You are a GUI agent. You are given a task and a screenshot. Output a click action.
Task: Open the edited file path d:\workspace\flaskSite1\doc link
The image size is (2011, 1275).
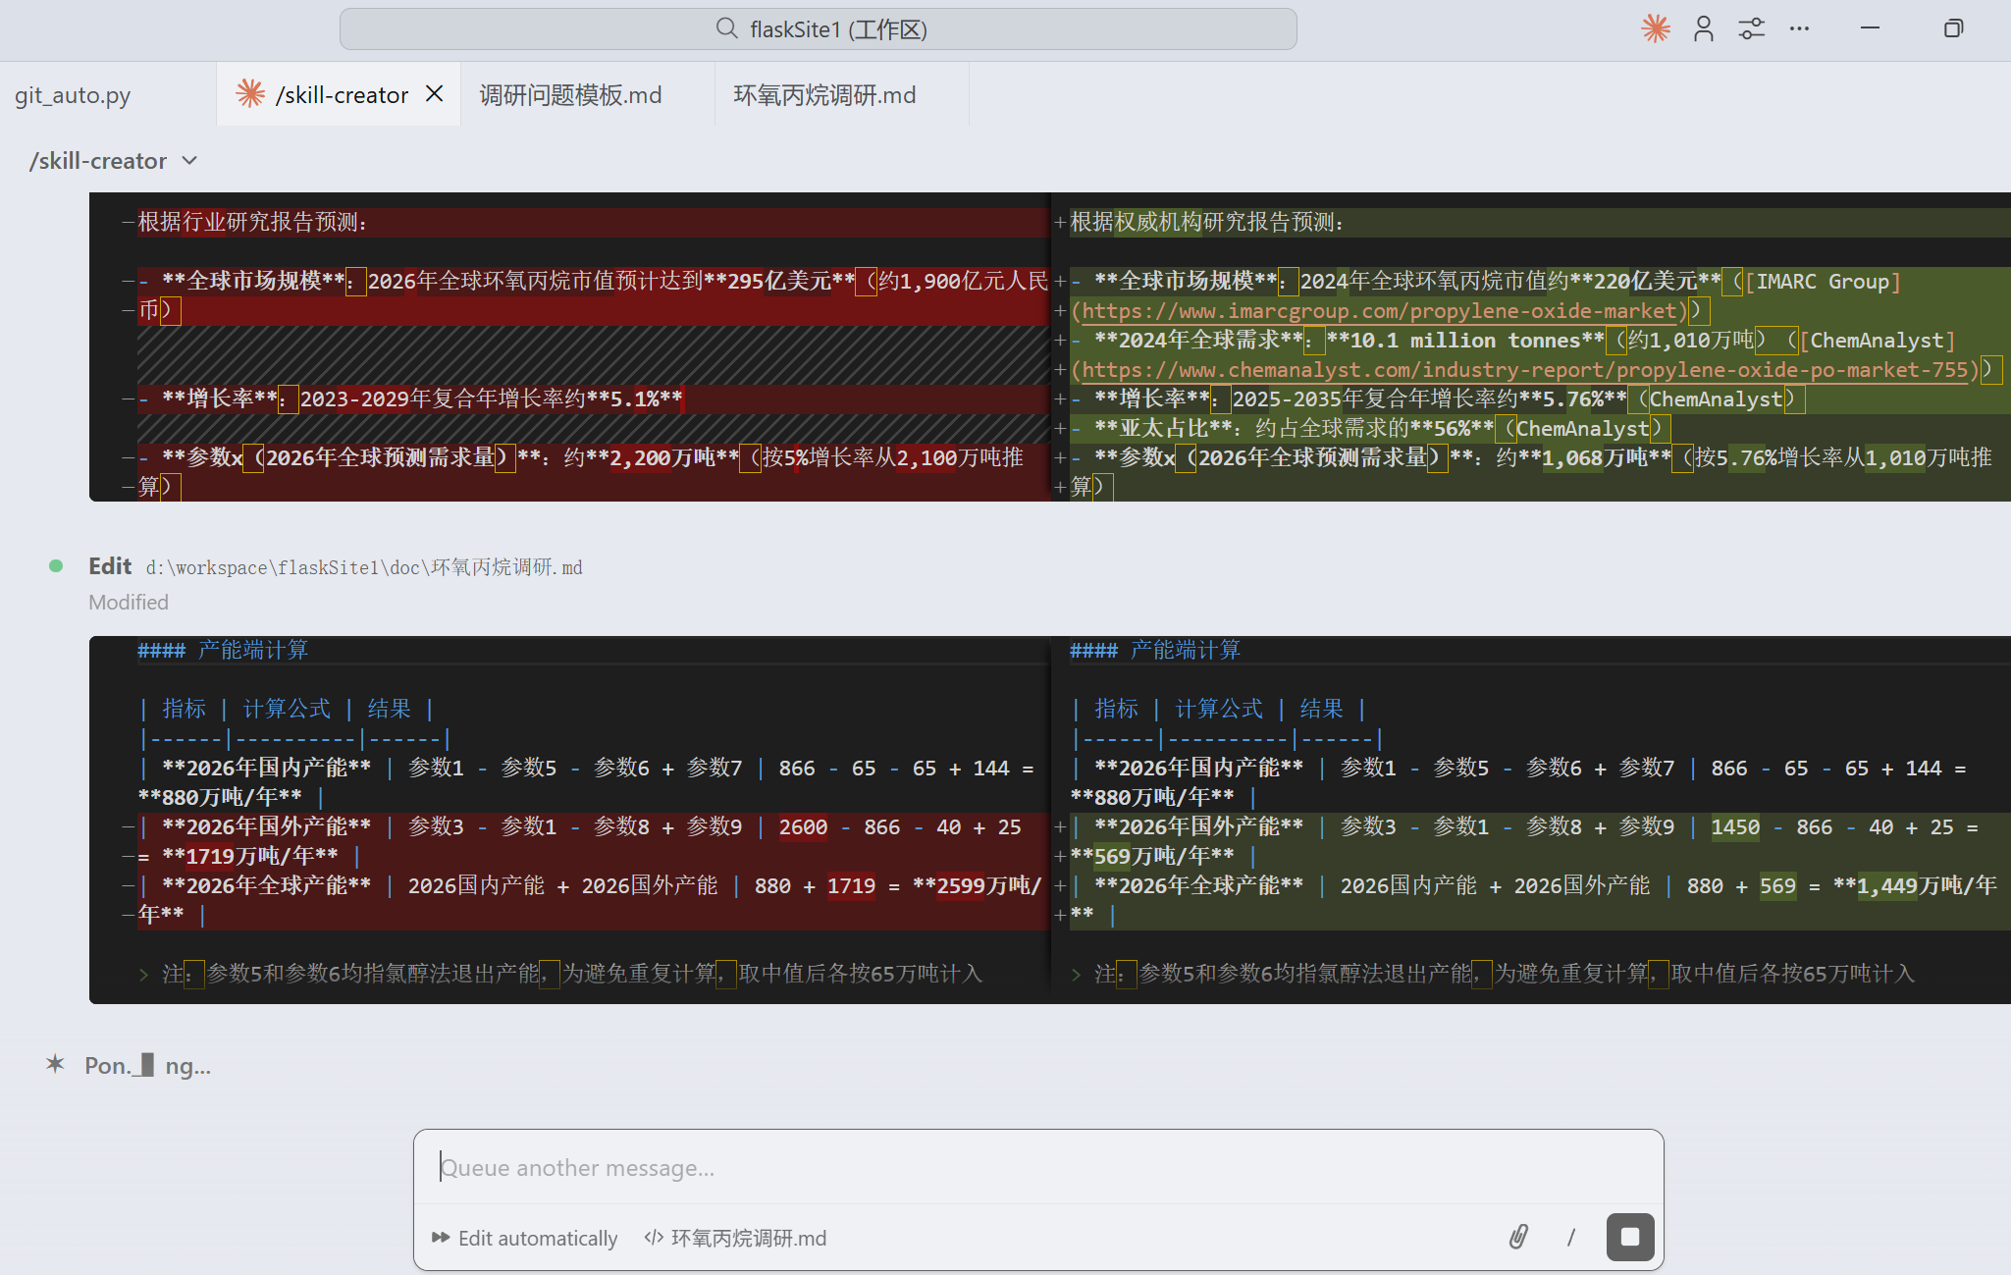(364, 567)
